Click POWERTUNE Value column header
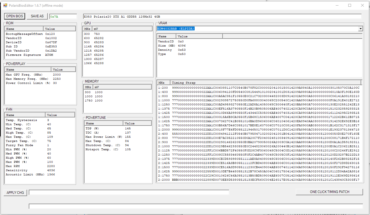Screen dimensions: 370x215 (x=137, y=123)
